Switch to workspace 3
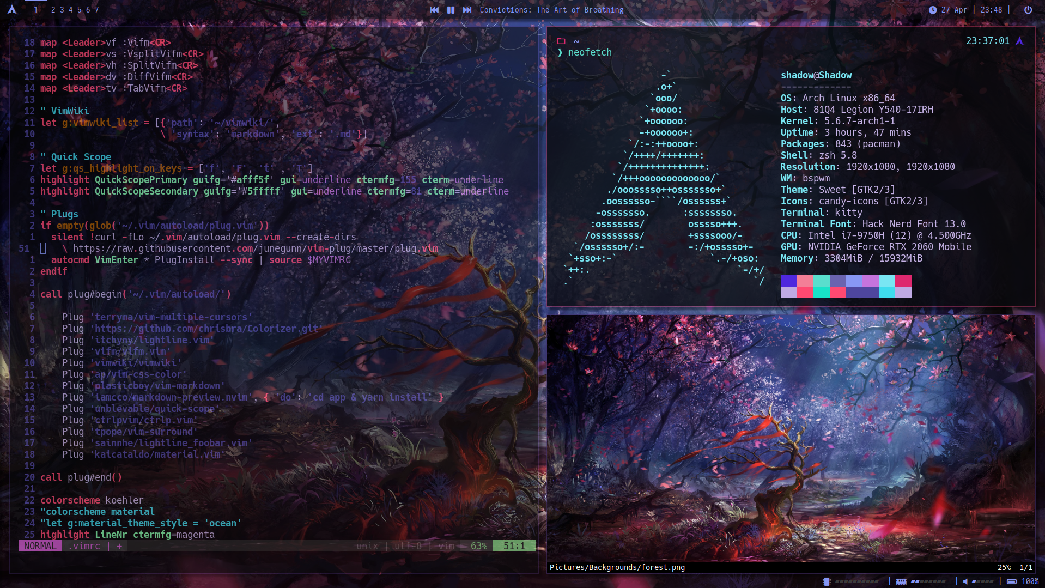Viewport: 1045px width, 588px height. tap(62, 10)
